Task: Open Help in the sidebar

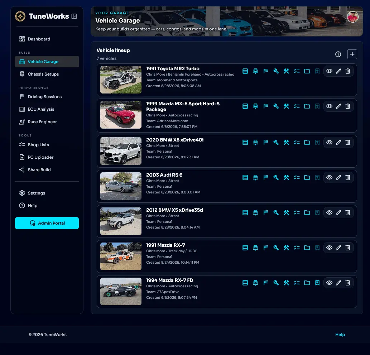Action: [x=47, y=206]
